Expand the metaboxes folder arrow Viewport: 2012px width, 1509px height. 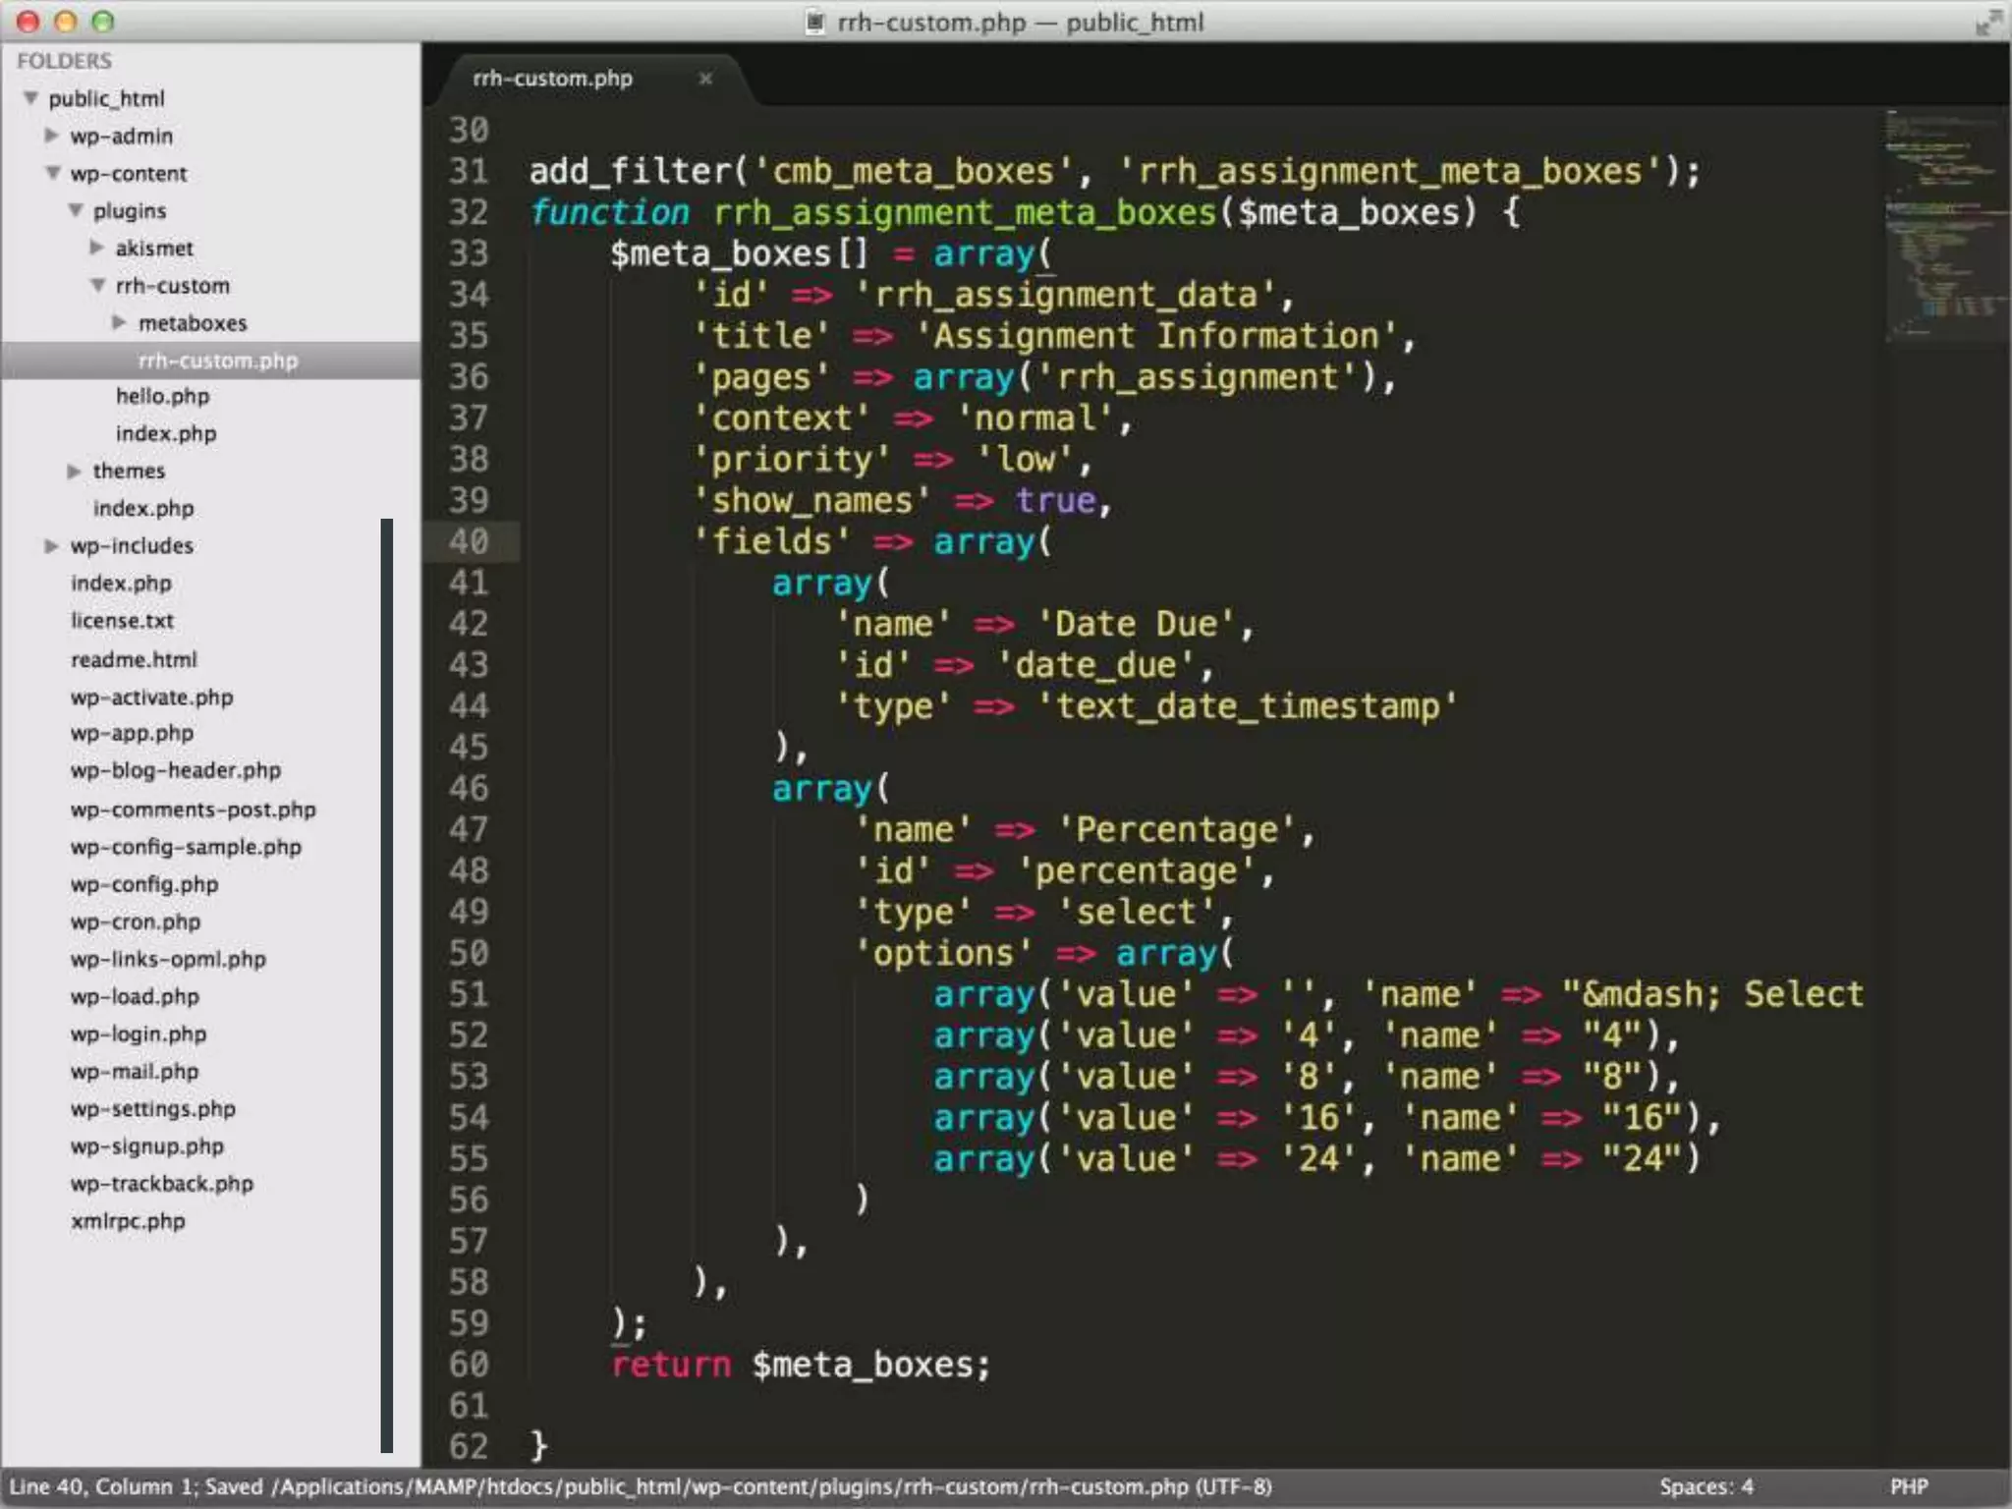(120, 322)
